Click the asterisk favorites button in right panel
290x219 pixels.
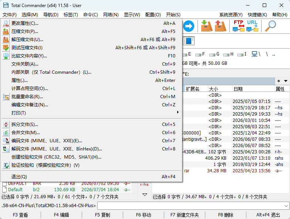click(279, 81)
